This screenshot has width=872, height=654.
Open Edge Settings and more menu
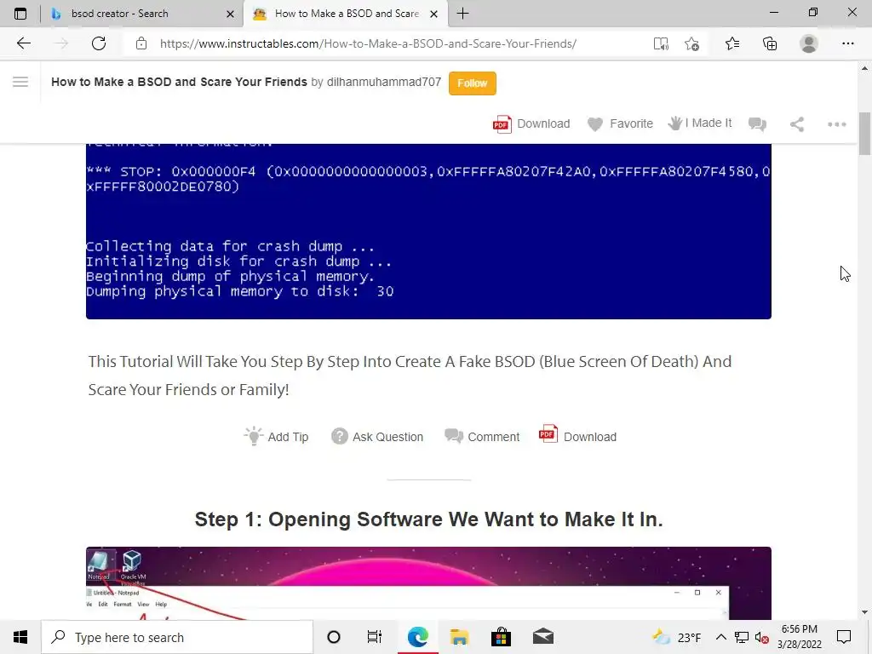tap(847, 43)
